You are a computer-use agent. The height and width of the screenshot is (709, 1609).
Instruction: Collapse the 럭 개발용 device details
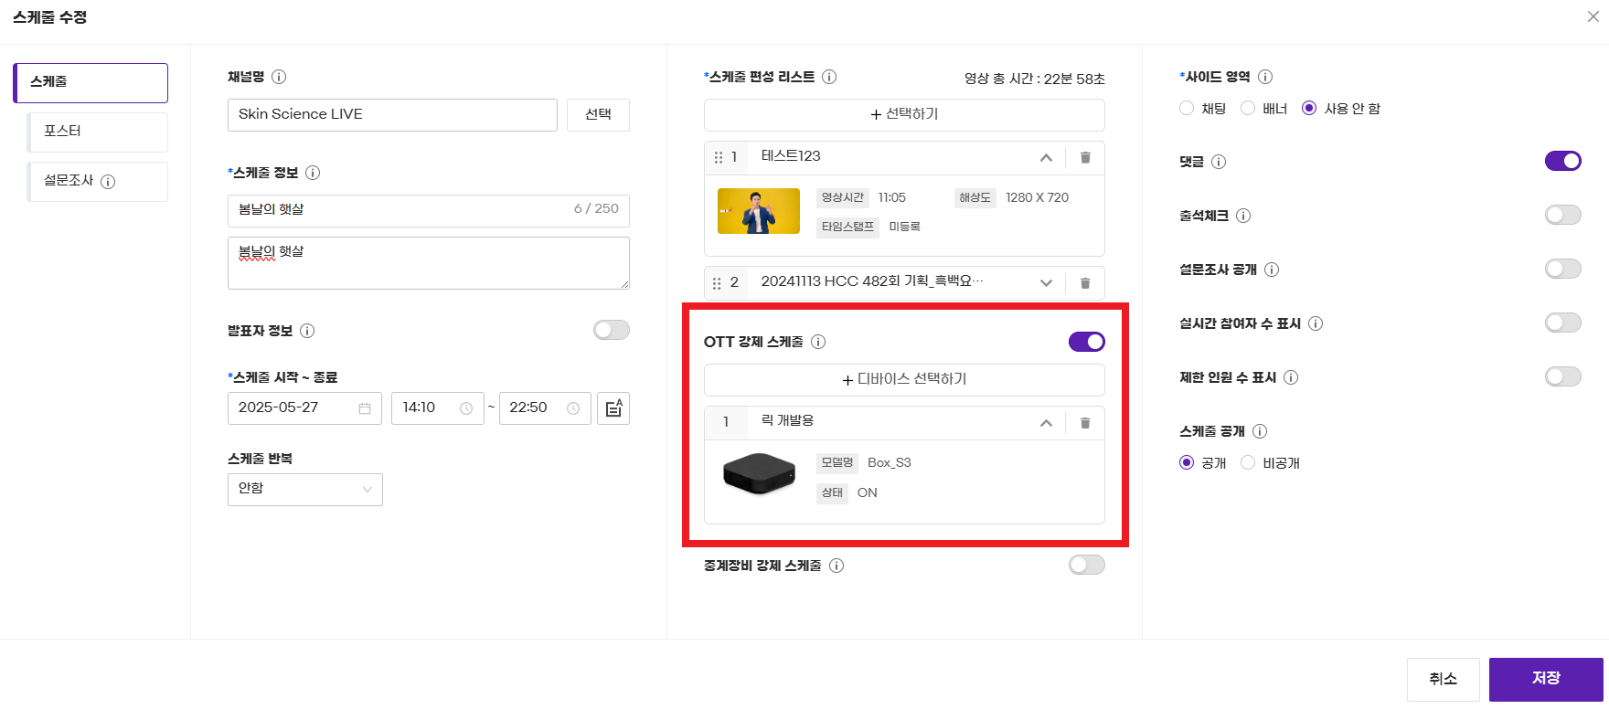(x=1046, y=423)
